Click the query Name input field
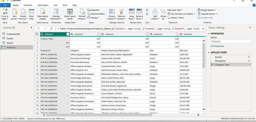Image resolution: width=256 pixels, height=122 pixels. tap(231, 41)
